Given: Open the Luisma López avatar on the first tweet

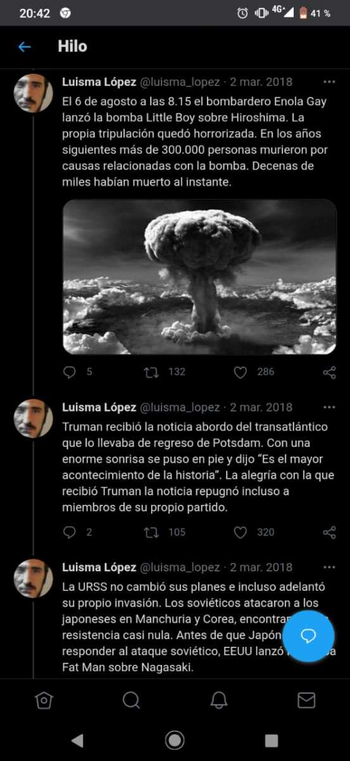Looking at the screenshot, I should click(x=34, y=93).
